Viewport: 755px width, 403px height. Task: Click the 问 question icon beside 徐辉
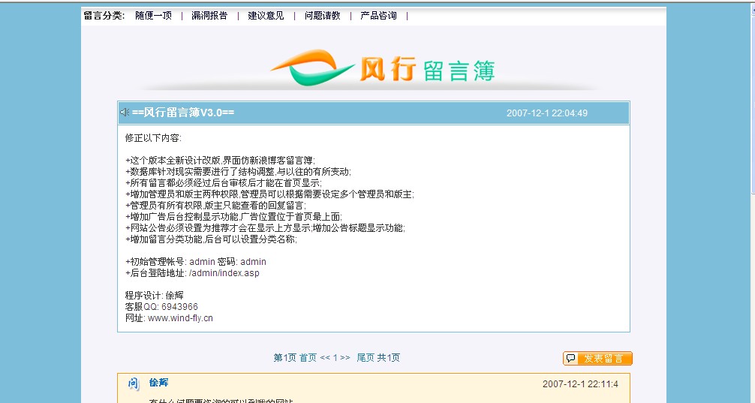coord(134,383)
